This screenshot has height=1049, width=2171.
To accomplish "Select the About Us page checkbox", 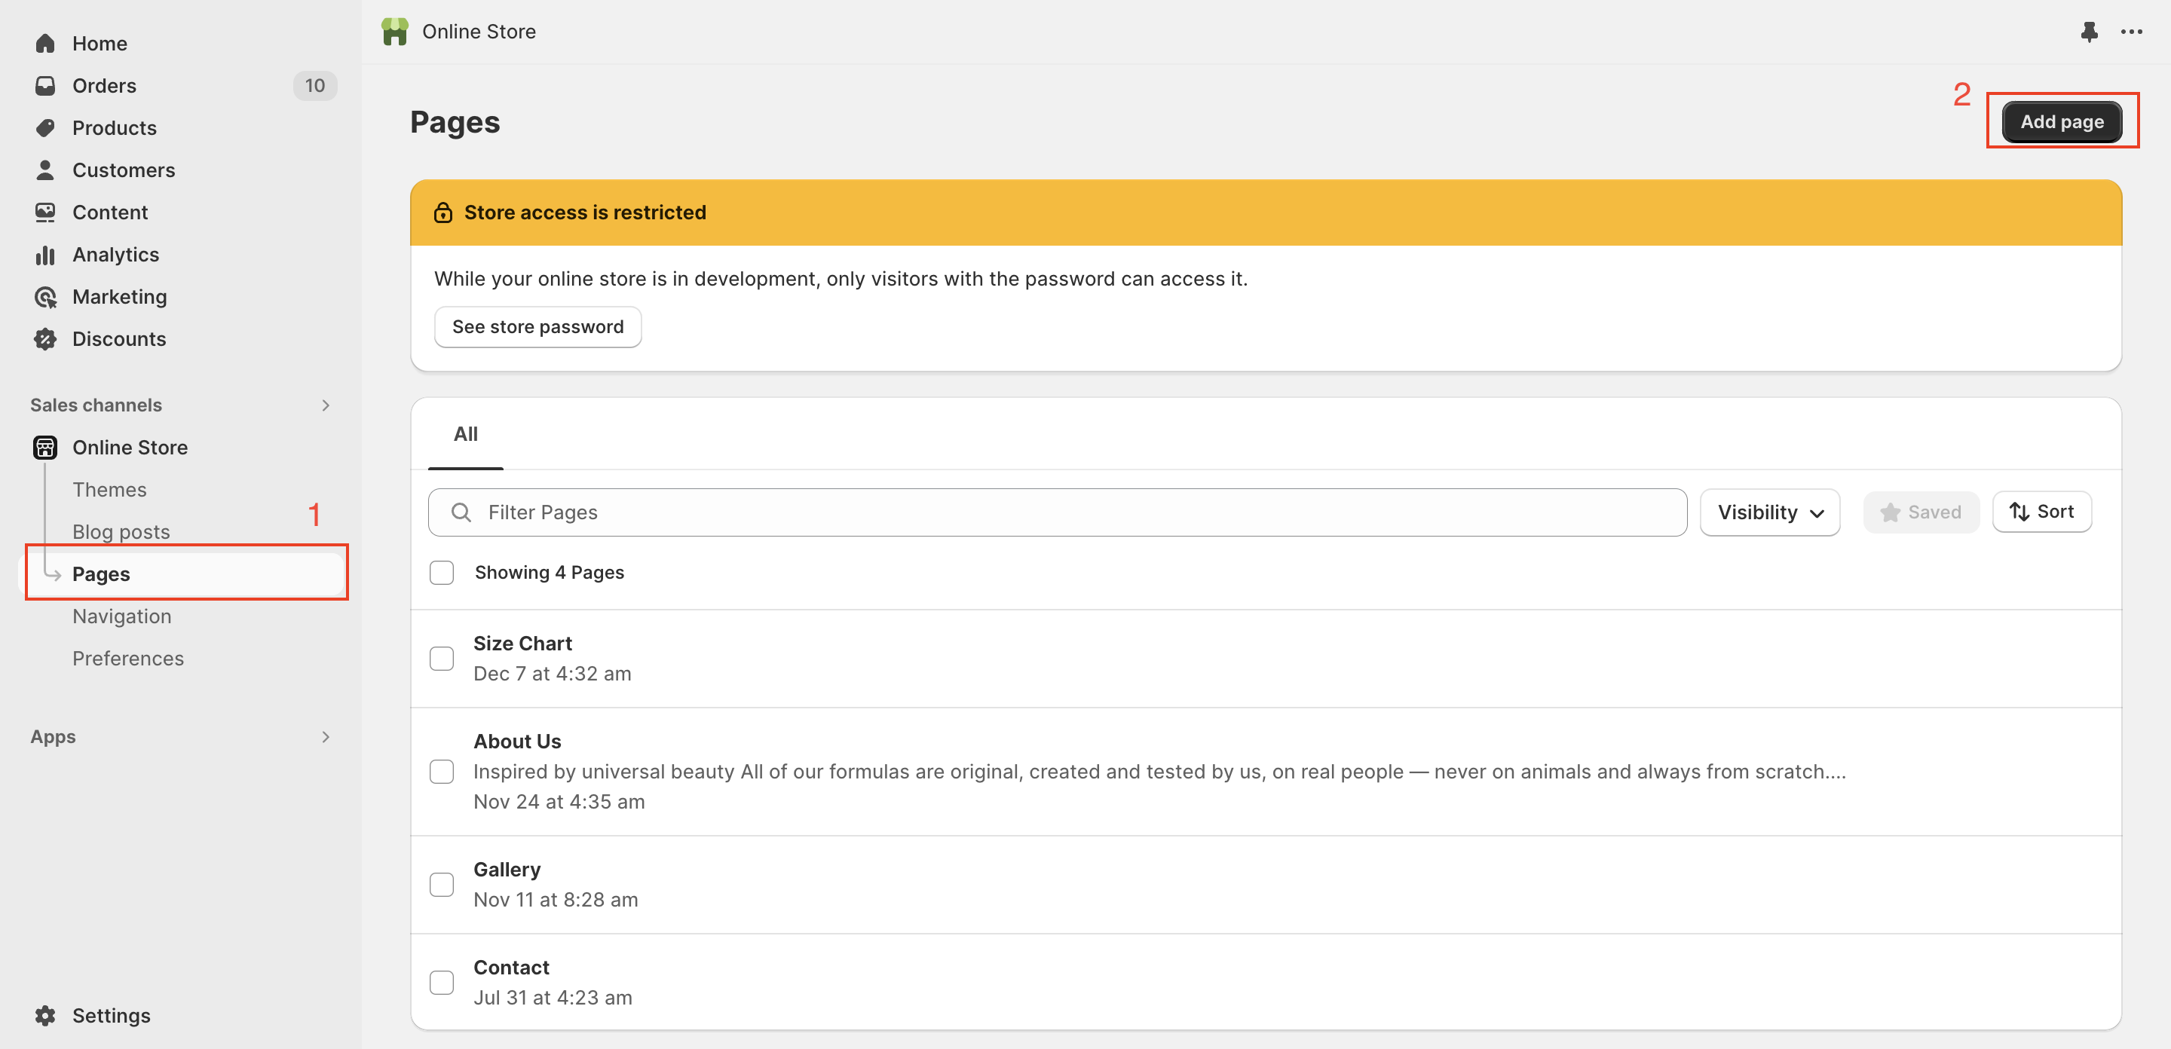I will (442, 771).
